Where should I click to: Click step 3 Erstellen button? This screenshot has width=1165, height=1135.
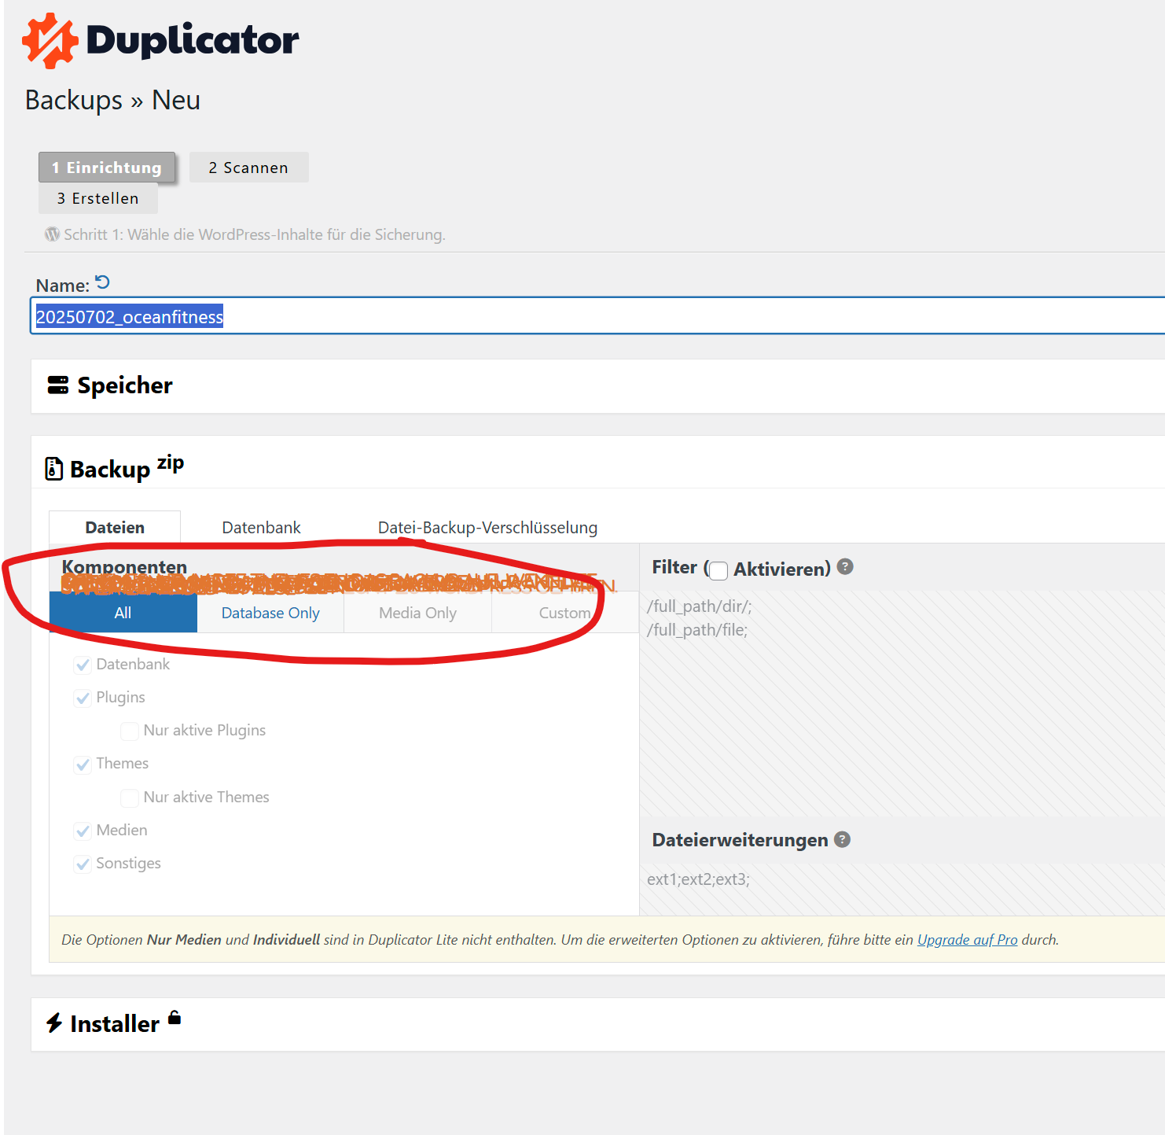[x=98, y=198]
